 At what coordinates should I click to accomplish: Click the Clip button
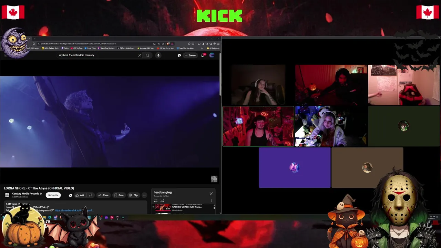pyautogui.click(x=134, y=195)
